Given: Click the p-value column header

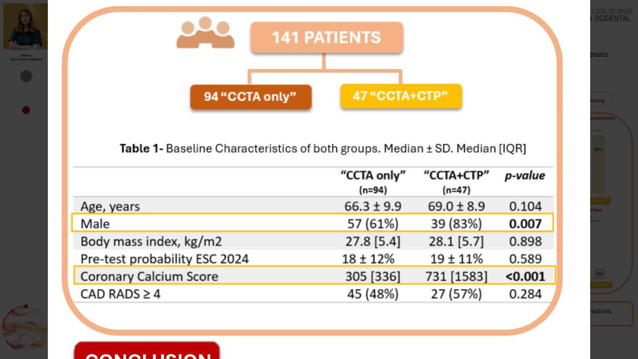Looking at the screenshot, I should tap(525, 176).
